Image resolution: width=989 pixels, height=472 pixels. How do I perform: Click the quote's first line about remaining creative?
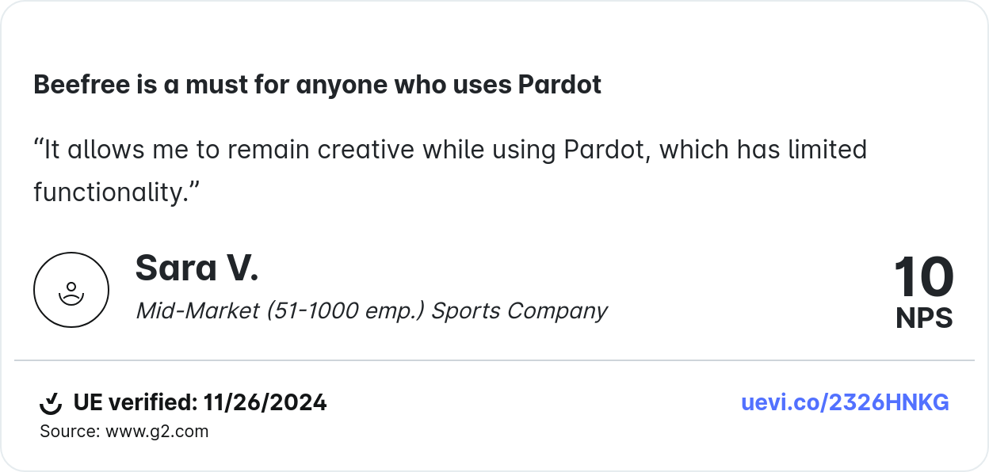pyautogui.click(x=449, y=150)
